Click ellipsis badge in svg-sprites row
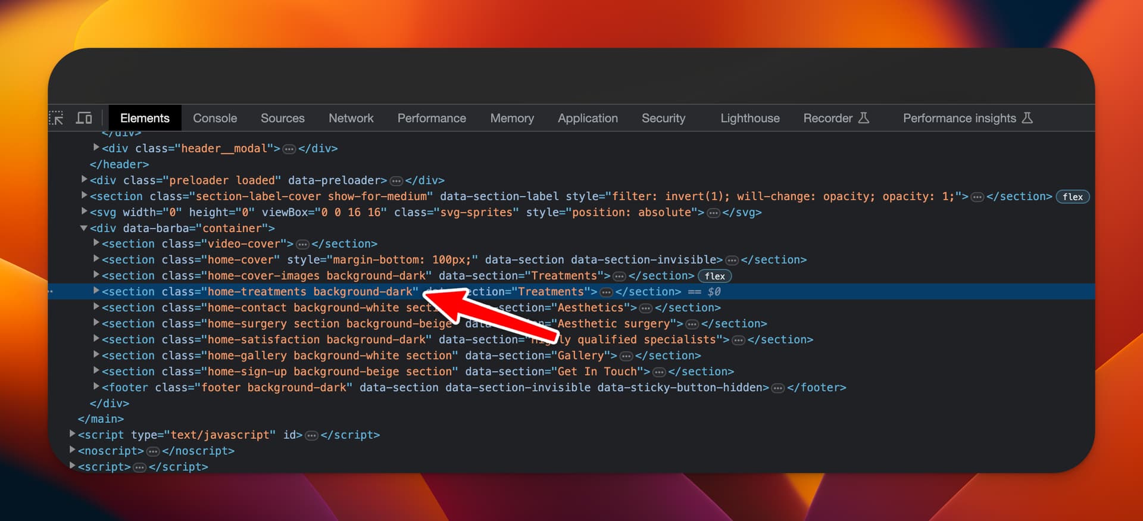Screen dimensions: 1143x521 point(713,213)
